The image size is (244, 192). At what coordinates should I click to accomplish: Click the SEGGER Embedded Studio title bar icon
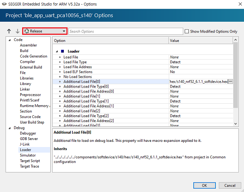(5, 4)
